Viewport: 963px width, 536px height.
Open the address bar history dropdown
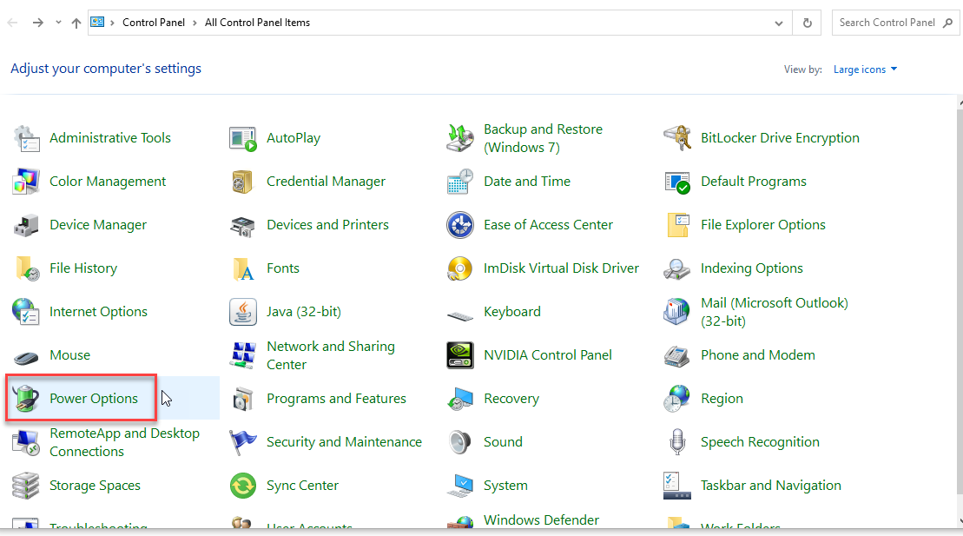click(779, 23)
